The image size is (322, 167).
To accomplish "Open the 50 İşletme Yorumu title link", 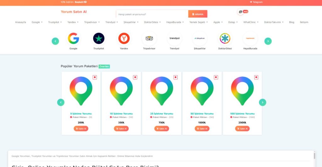I will (202, 114).
